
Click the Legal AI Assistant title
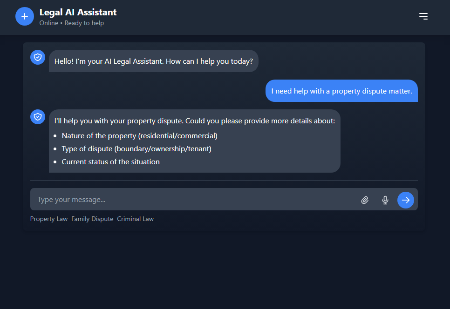(x=78, y=12)
